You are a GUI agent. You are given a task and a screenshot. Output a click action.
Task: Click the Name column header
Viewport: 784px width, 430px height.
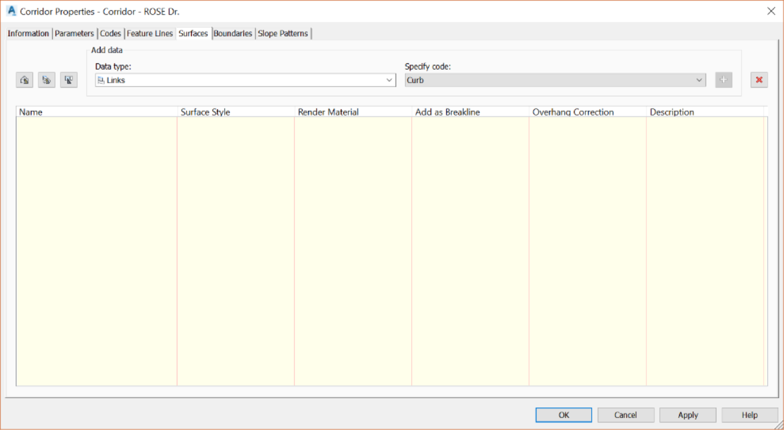pyautogui.click(x=96, y=112)
